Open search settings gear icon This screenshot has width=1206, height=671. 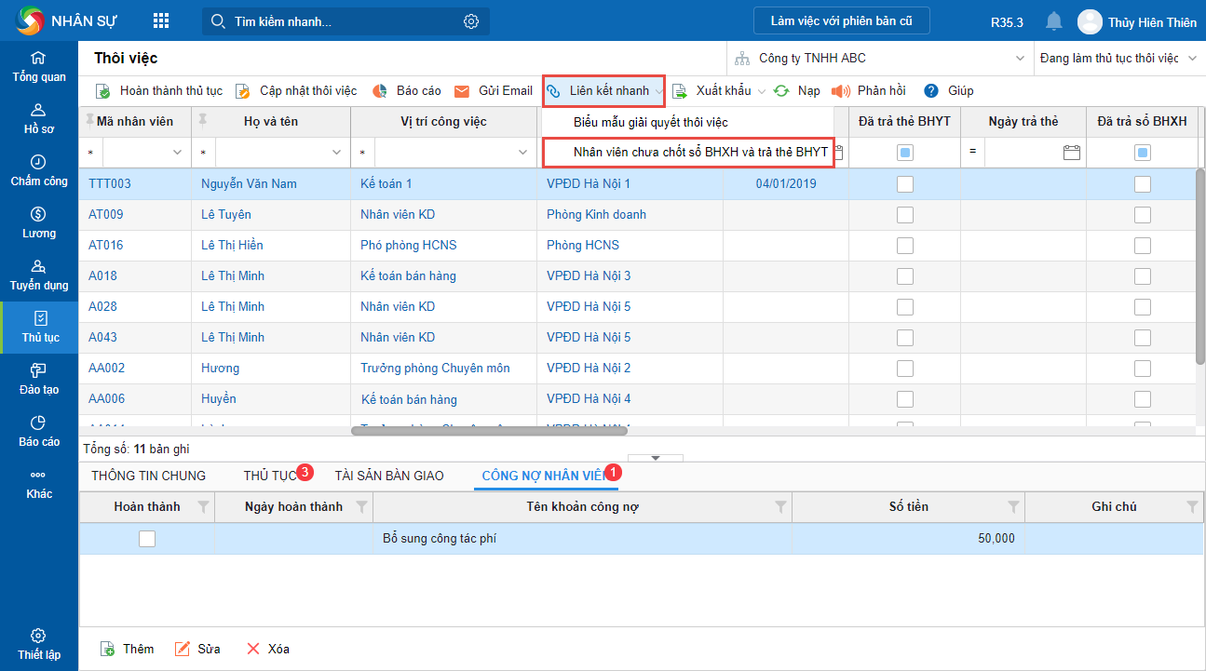pyautogui.click(x=471, y=21)
